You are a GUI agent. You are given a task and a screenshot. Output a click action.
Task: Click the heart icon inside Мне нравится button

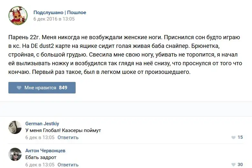[x=19, y=88]
